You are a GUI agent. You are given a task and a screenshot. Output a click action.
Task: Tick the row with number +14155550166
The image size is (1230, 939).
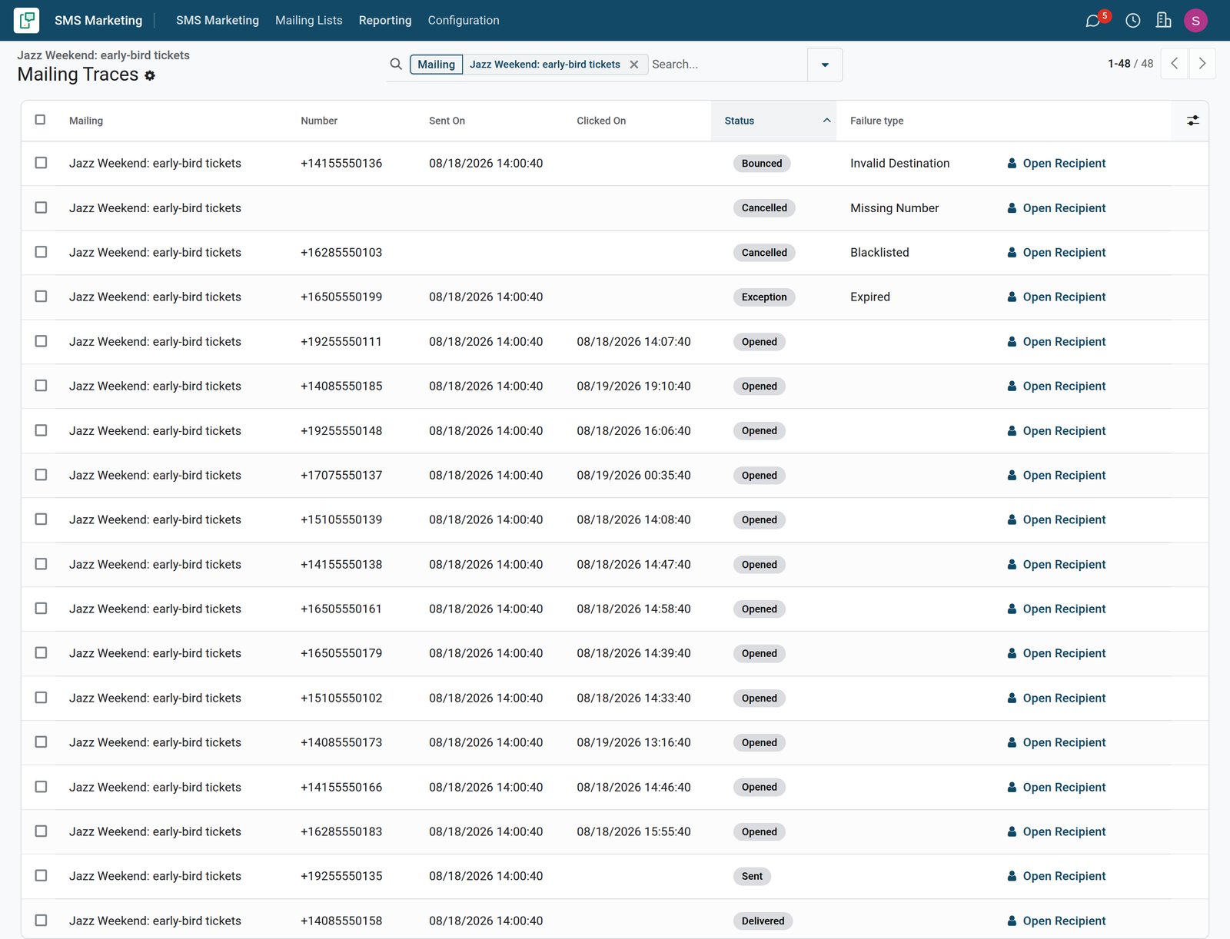pos(41,787)
